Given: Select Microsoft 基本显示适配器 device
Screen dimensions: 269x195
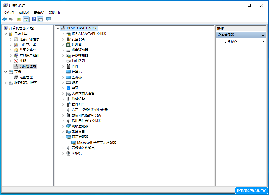Looking at the screenshot, I should pyautogui.click(x=97, y=143).
